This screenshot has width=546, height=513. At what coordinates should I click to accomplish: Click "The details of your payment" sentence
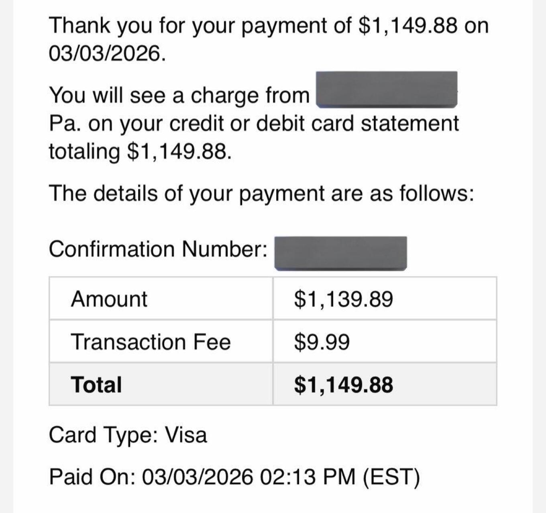(261, 193)
